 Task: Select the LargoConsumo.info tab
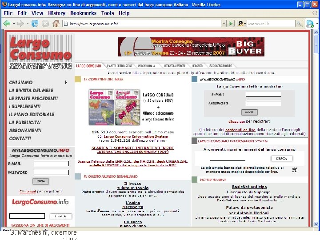coord(220,66)
